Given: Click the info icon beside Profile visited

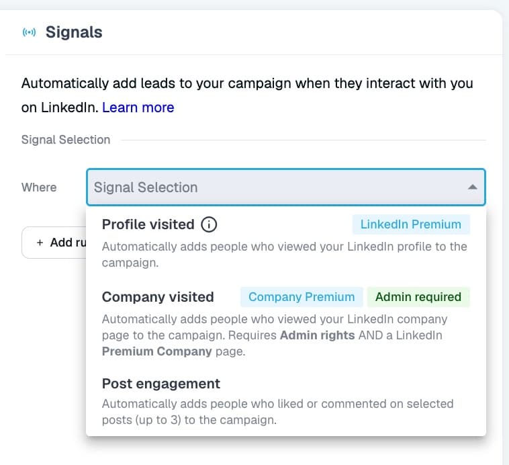Looking at the screenshot, I should coord(209,224).
